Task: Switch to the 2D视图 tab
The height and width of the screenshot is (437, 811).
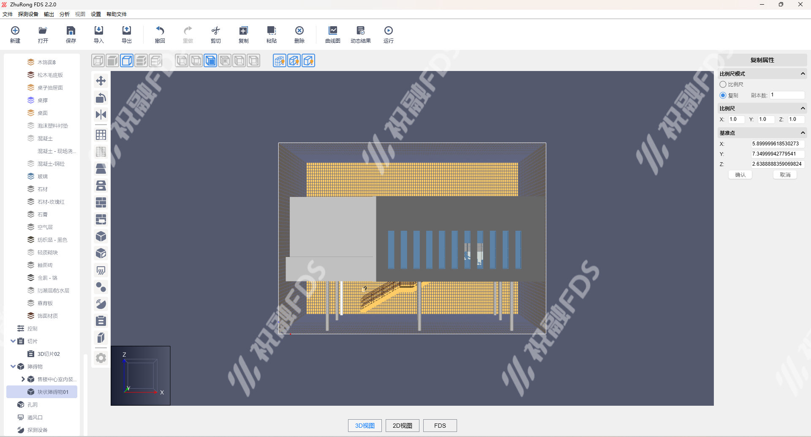Action: tap(403, 426)
